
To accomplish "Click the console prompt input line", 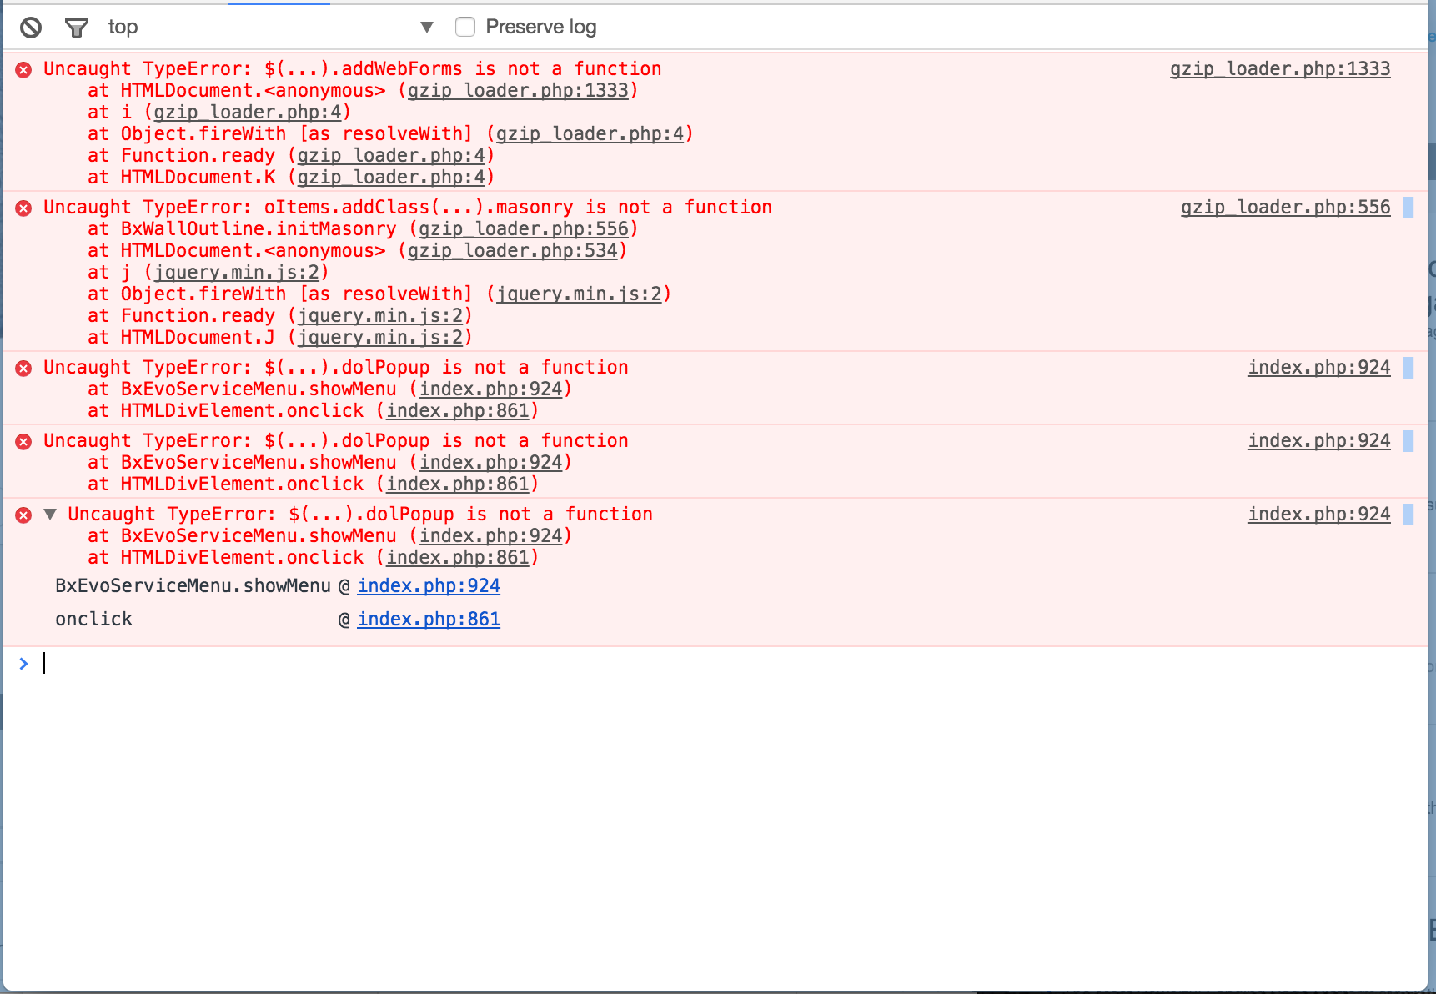I will click(x=667, y=664).
